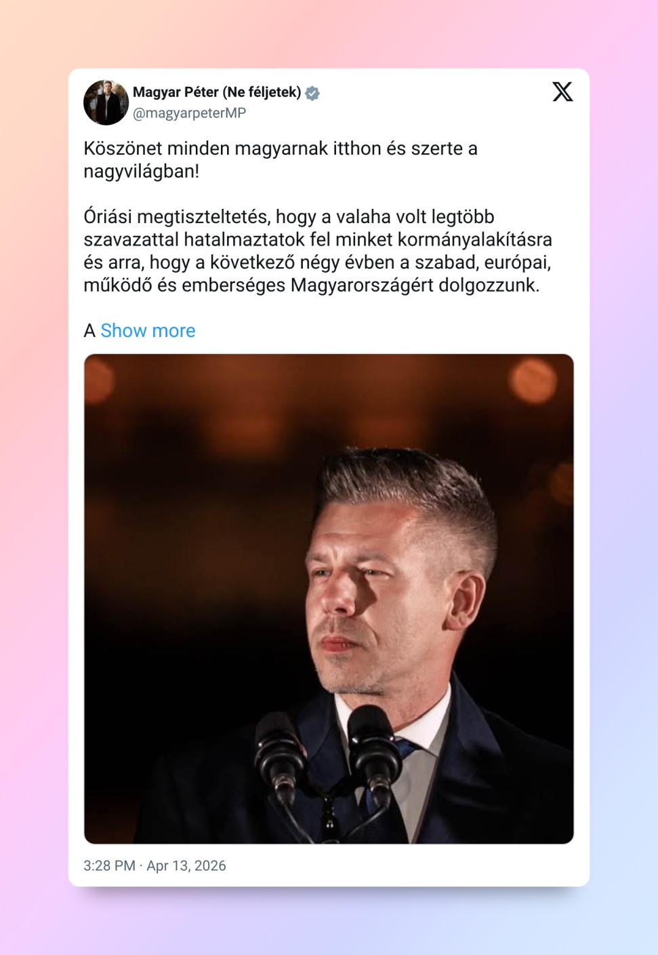Select the Apr 13, 2026 date
Screen dimensions: 658x955
[186, 865]
